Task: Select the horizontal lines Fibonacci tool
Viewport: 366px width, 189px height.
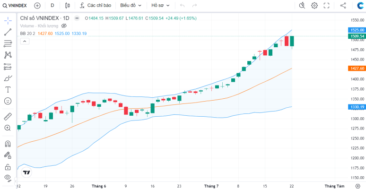Action: point(8,43)
